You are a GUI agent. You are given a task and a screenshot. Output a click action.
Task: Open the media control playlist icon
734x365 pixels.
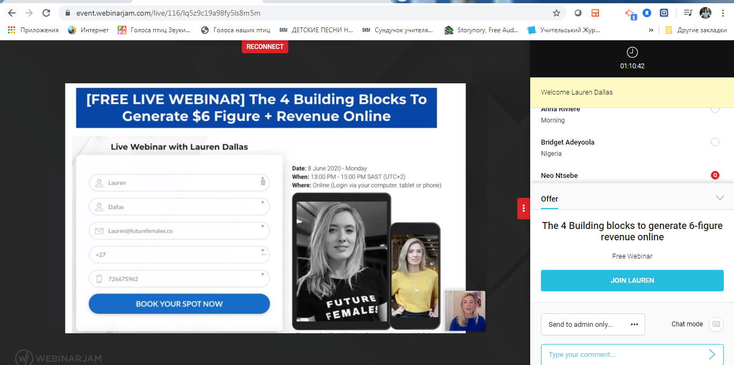pos(688,13)
